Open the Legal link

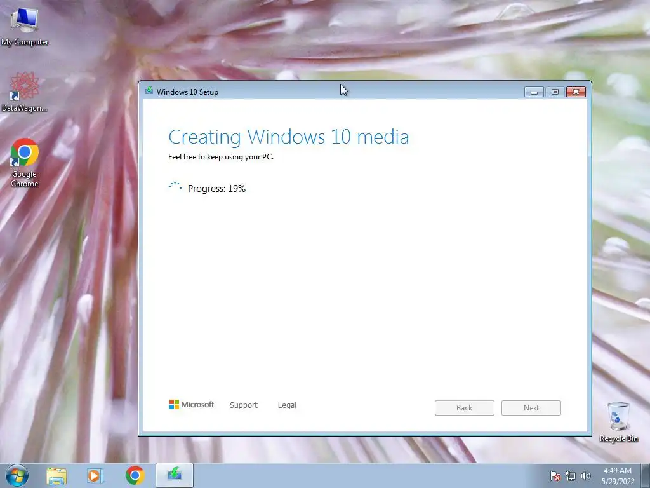point(287,405)
